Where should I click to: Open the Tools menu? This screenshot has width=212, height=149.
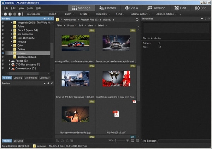pos(30,8)
